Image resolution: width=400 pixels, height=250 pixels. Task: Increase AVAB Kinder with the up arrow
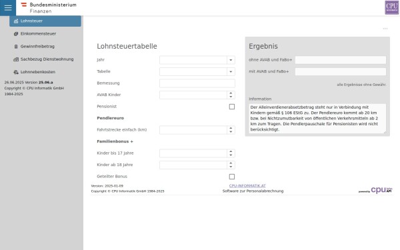click(x=231, y=93)
